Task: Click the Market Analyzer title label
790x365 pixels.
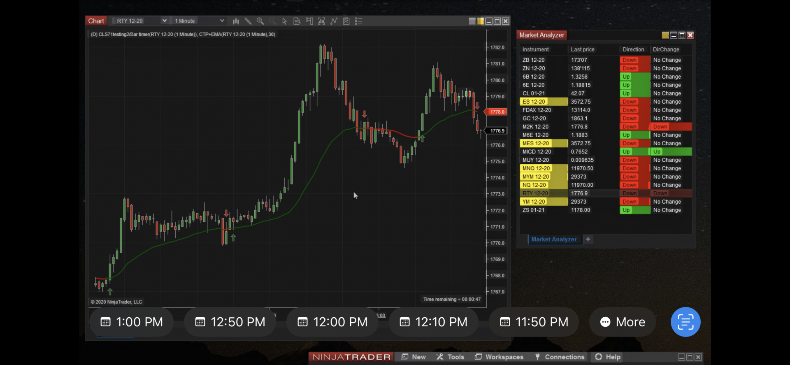Action: (541, 35)
